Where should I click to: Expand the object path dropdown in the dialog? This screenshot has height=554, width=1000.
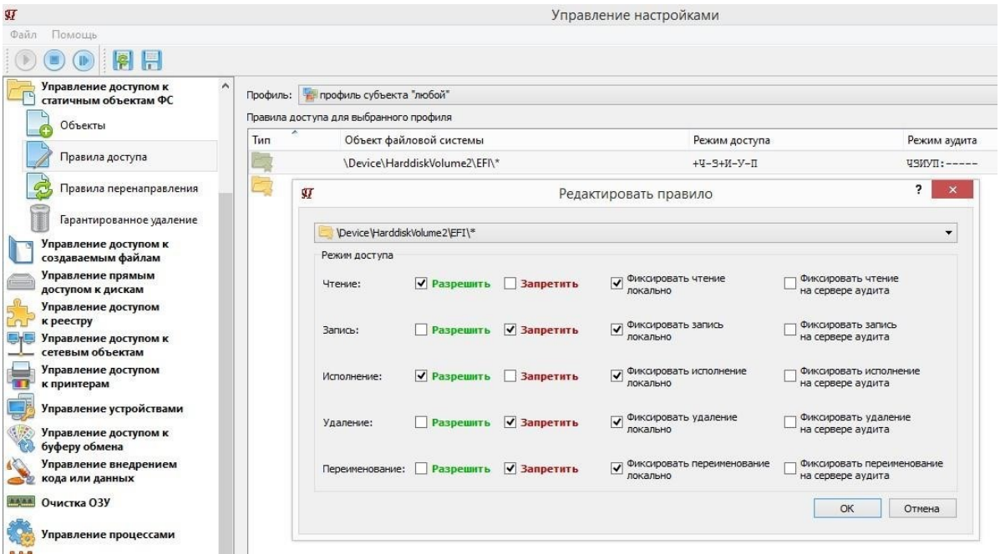coord(949,231)
